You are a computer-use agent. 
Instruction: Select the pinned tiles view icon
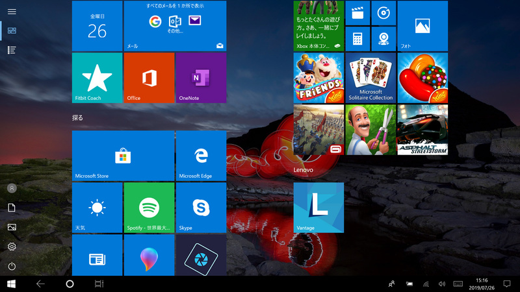(x=12, y=30)
